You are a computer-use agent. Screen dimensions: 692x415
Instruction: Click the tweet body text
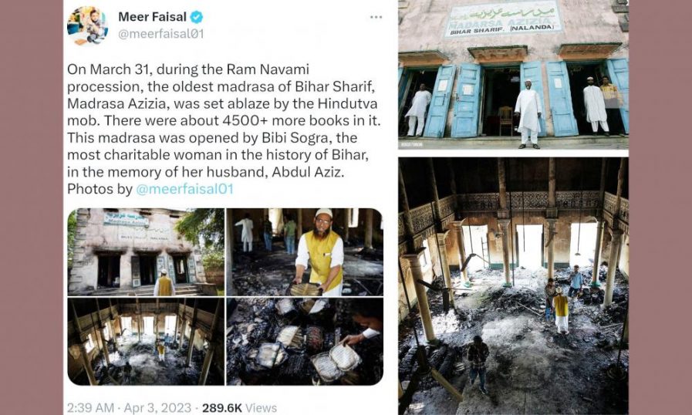223,129
